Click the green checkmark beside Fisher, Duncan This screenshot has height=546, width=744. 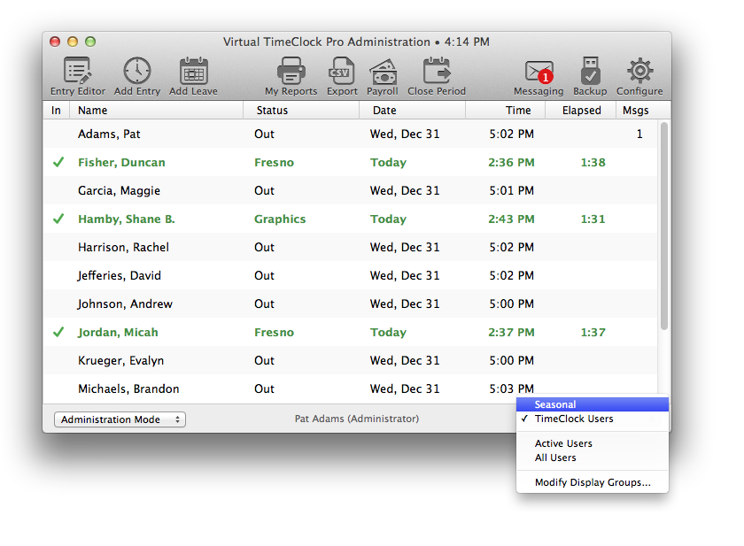(58, 163)
